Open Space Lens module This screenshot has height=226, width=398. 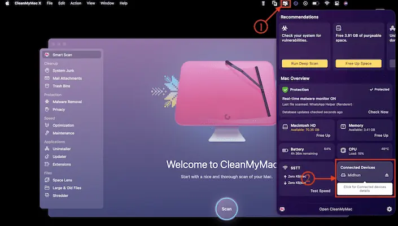62,180
